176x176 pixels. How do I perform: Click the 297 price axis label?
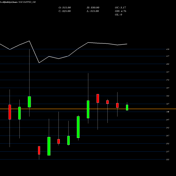(x=168, y=120)
